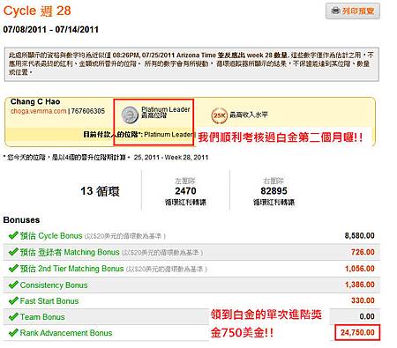This screenshot has height=348, width=397.
Task: Click the 0.00 team bonus amount
Action: click(367, 316)
